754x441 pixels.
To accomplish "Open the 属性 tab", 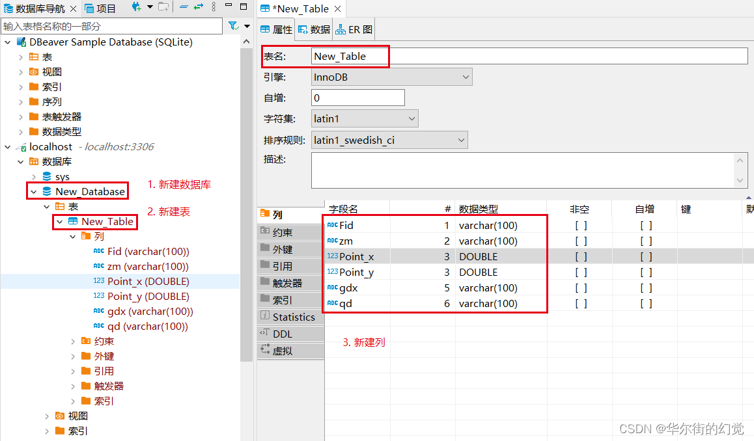I will click(x=277, y=29).
